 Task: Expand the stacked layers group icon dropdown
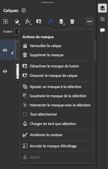point(62,22)
